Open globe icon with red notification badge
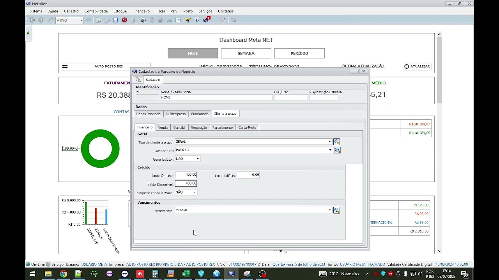The width and height of the screenshot is (499, 280). [x=206, y=19]
